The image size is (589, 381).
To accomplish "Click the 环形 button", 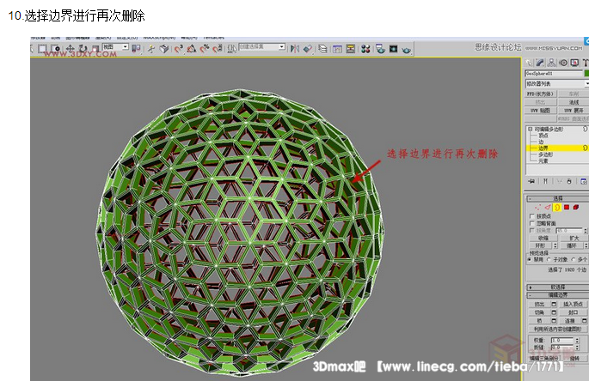I will [541, 245].
